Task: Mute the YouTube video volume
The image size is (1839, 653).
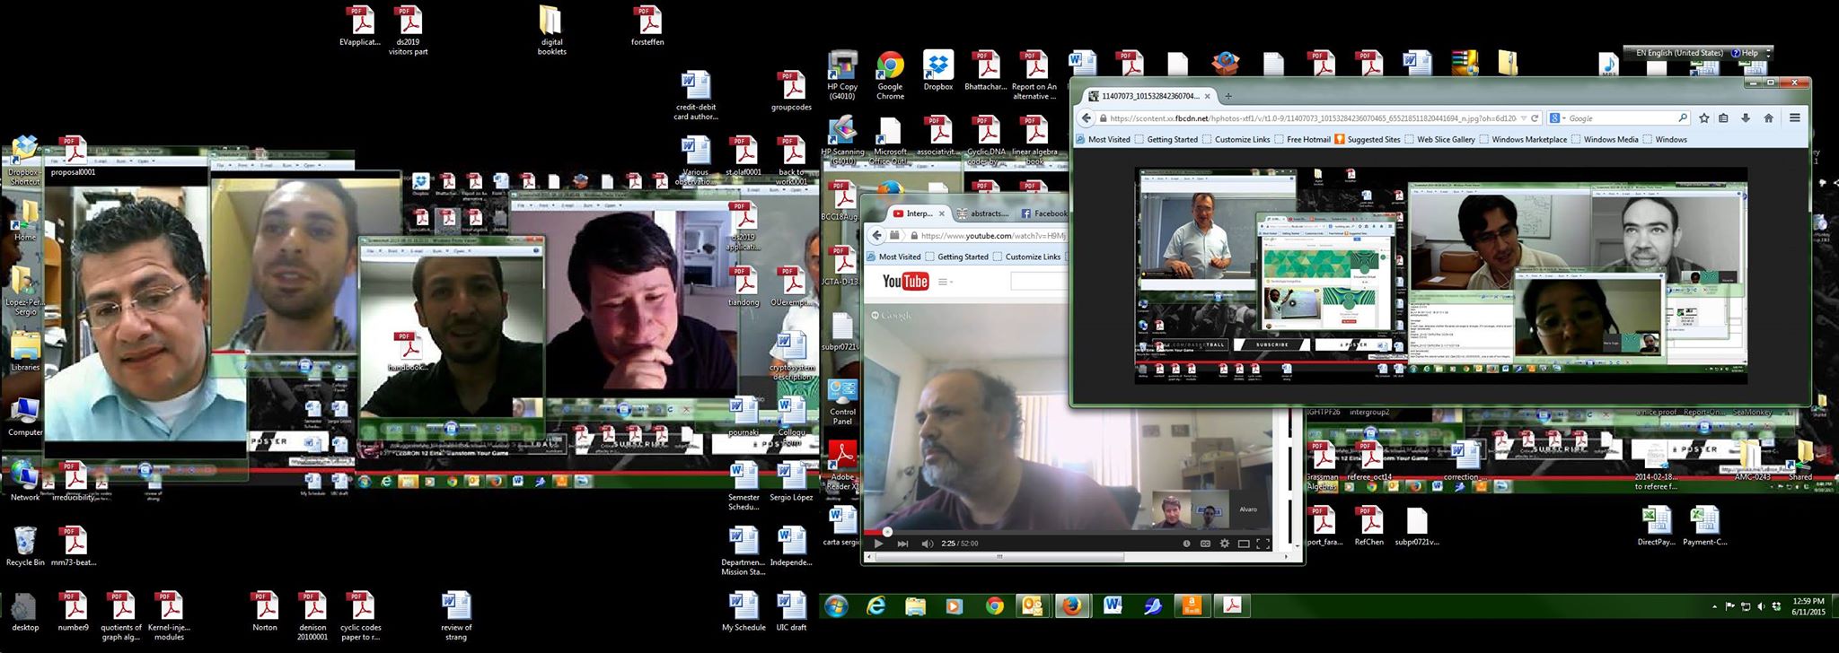Action: [x=927, y=544]
